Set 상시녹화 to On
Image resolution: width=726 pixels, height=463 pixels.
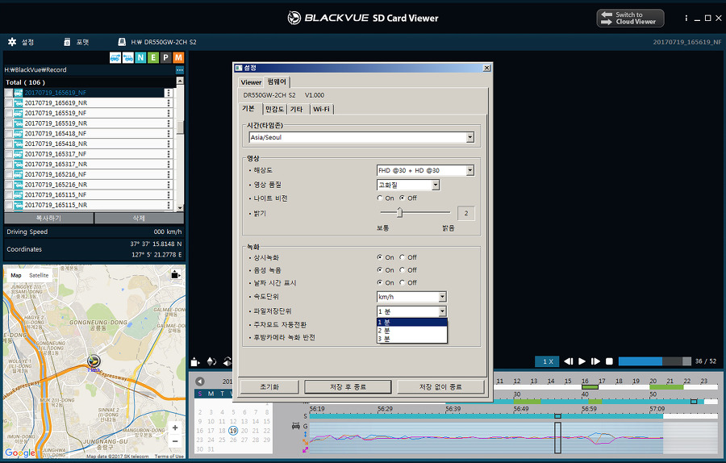point(380,257)
